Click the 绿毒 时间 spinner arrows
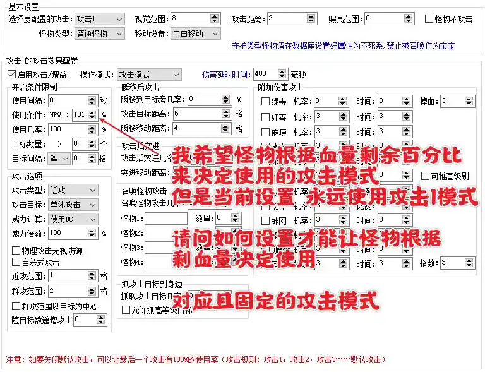 pyautogui.click(x=406, y=101)
